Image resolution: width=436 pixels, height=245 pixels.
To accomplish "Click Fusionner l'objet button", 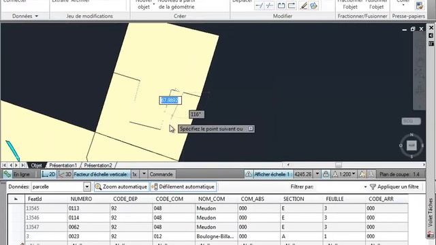I will coord(376,5).
